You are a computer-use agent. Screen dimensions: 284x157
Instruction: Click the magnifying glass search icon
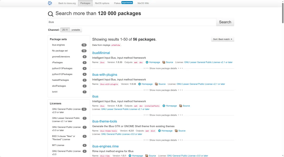tap(50, 14)
